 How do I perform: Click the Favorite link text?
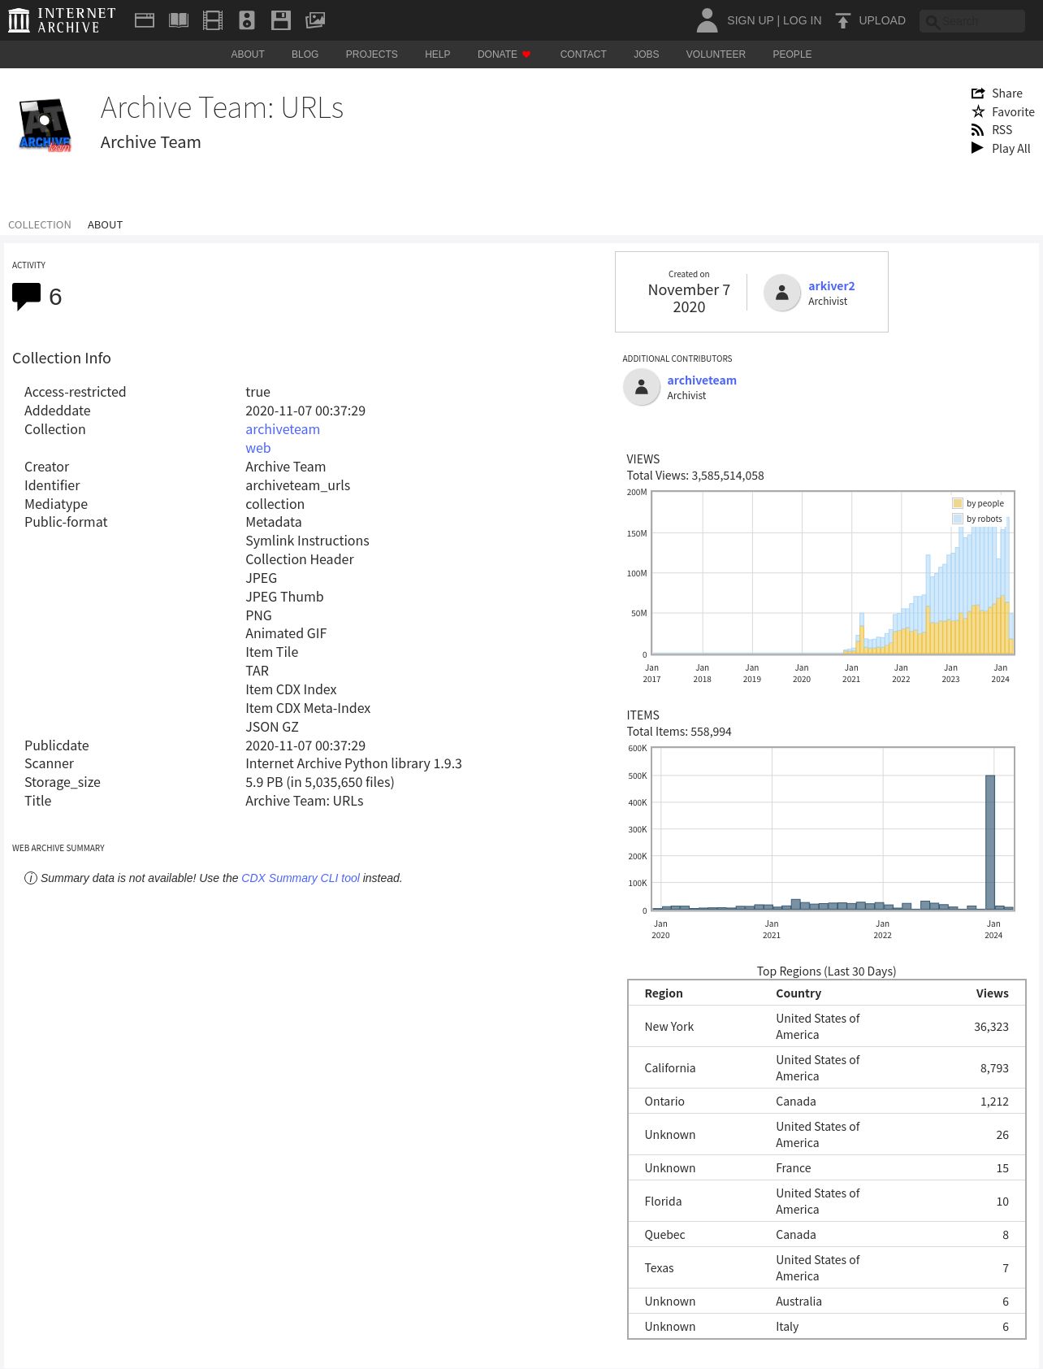[x=1013, y=112]
